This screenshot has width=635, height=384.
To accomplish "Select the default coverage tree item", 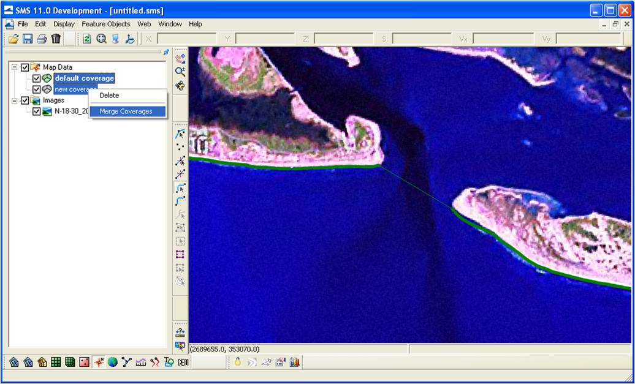I will point(84,78).
